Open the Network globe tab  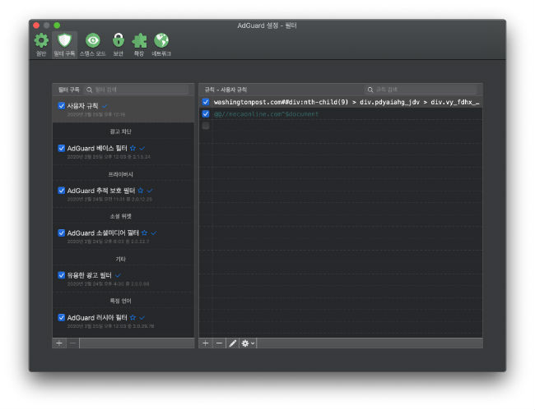click(x=161, y=44)
